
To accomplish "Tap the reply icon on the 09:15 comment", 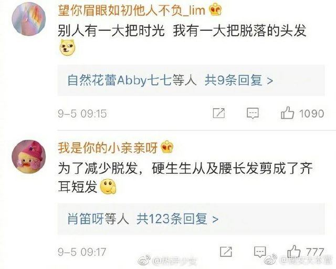I will click(253, 113).
